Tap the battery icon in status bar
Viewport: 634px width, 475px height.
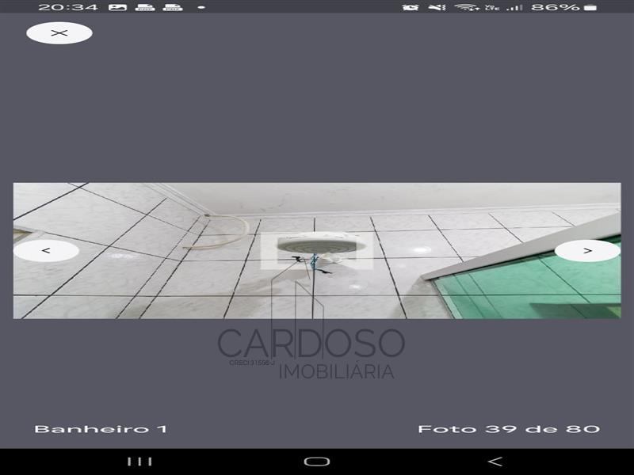(590, 7)
